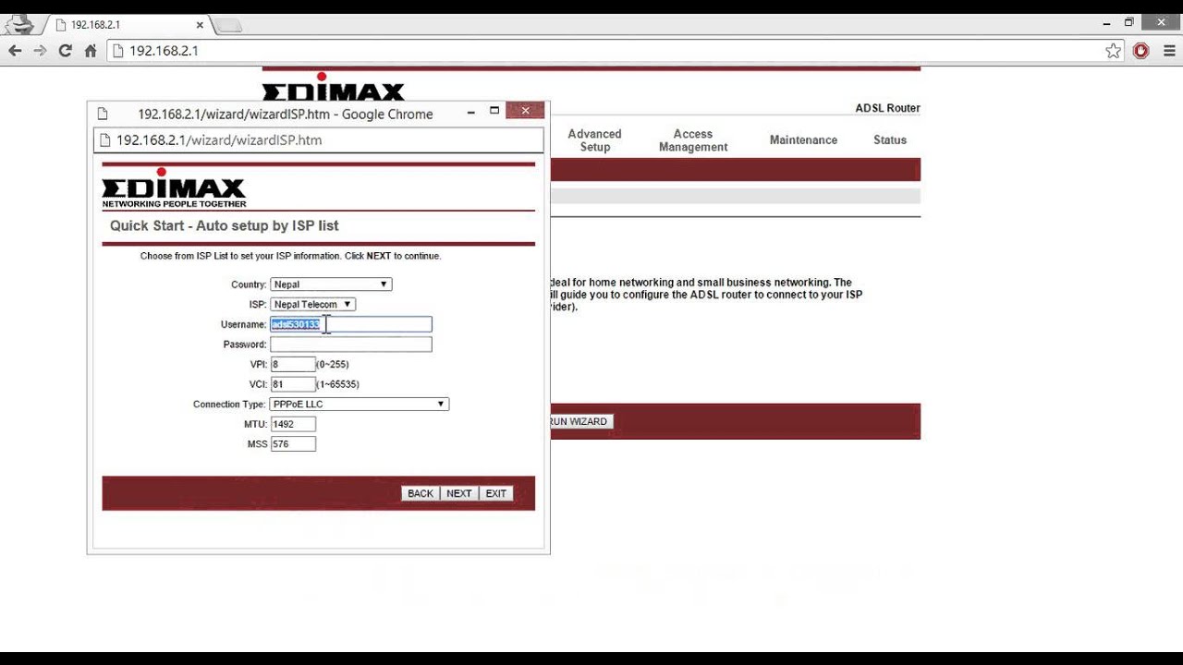Screen dimensions: 1183x665
Task: Restore down the main Chrome window
Action: [x=1129, y=22]
